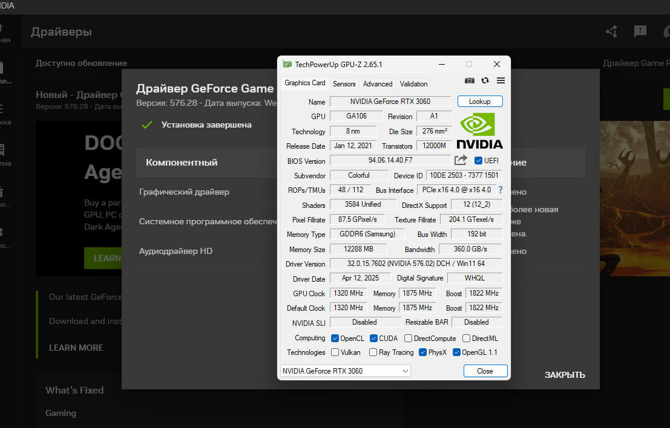670x428 pixels.
Task: Switch to the Validation tab
Action: tap(413, 84)
